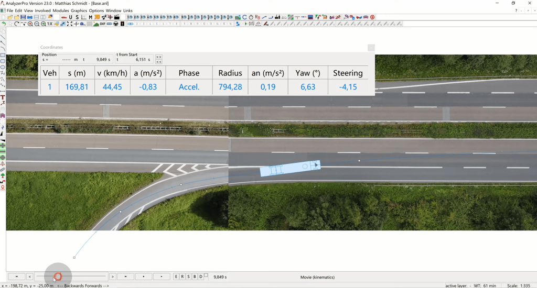Open the Modules menu
This screenshot has height=288, width=537.
tap(61, 10)
